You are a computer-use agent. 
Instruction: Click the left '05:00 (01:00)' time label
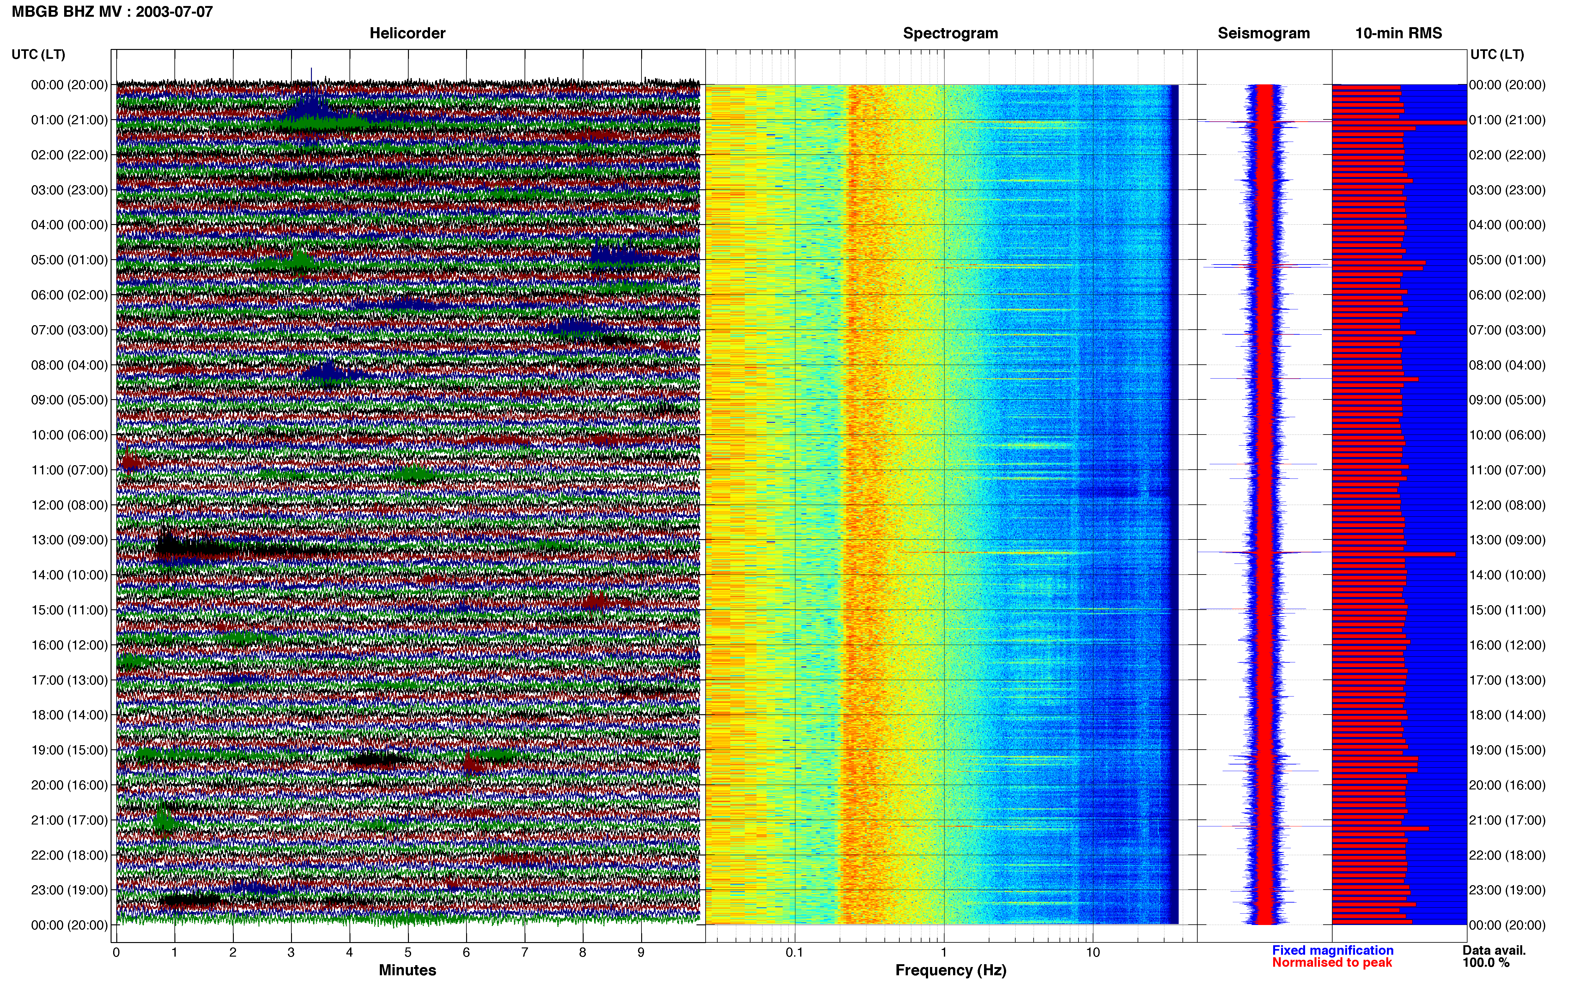(70, 260)
